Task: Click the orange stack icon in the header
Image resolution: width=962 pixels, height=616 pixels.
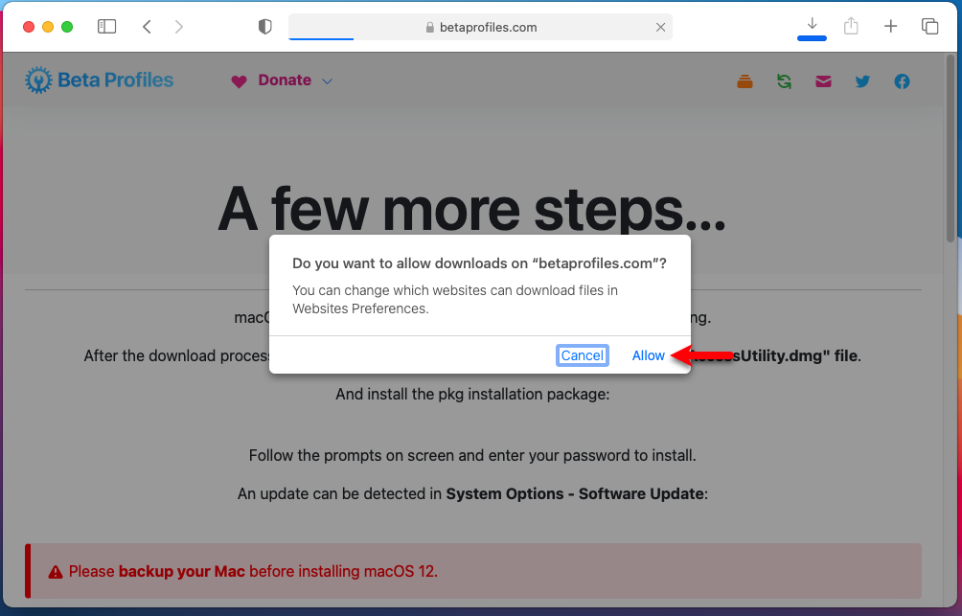Action: coord(744,81)
